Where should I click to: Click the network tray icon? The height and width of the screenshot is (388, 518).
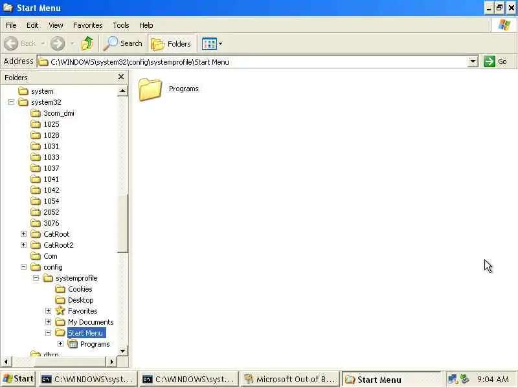[x=453, y=379]
